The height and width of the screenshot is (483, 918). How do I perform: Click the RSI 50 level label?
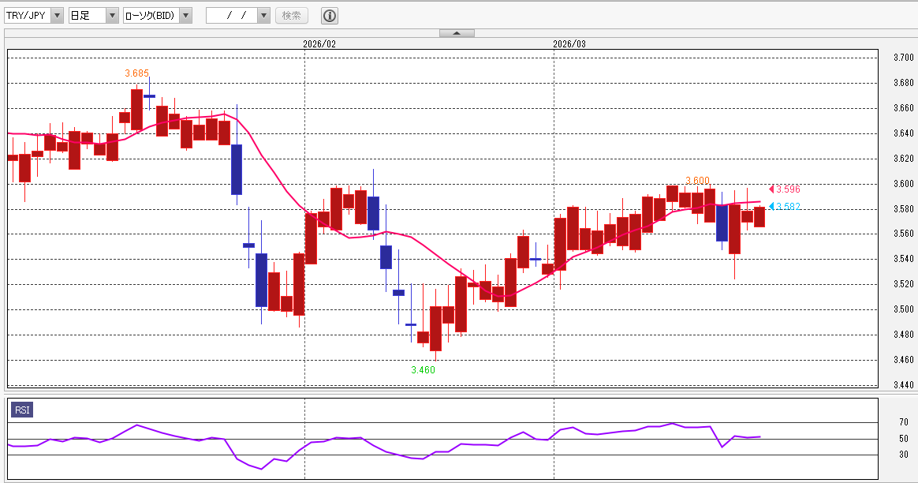coord(904,439)
